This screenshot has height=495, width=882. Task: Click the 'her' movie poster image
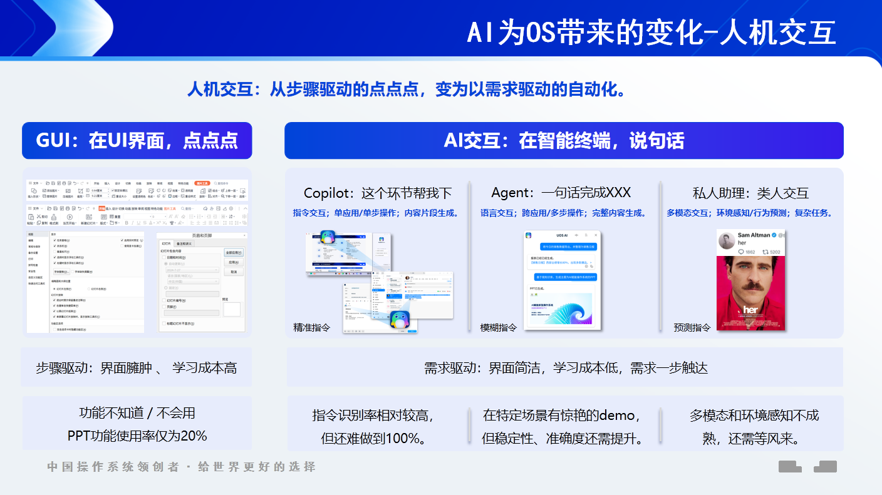tap(750, 294)
